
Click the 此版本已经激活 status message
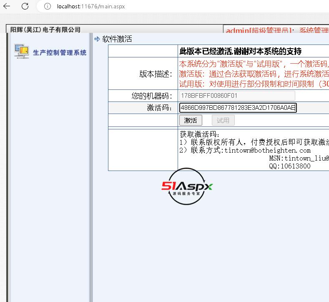point(240,51)
